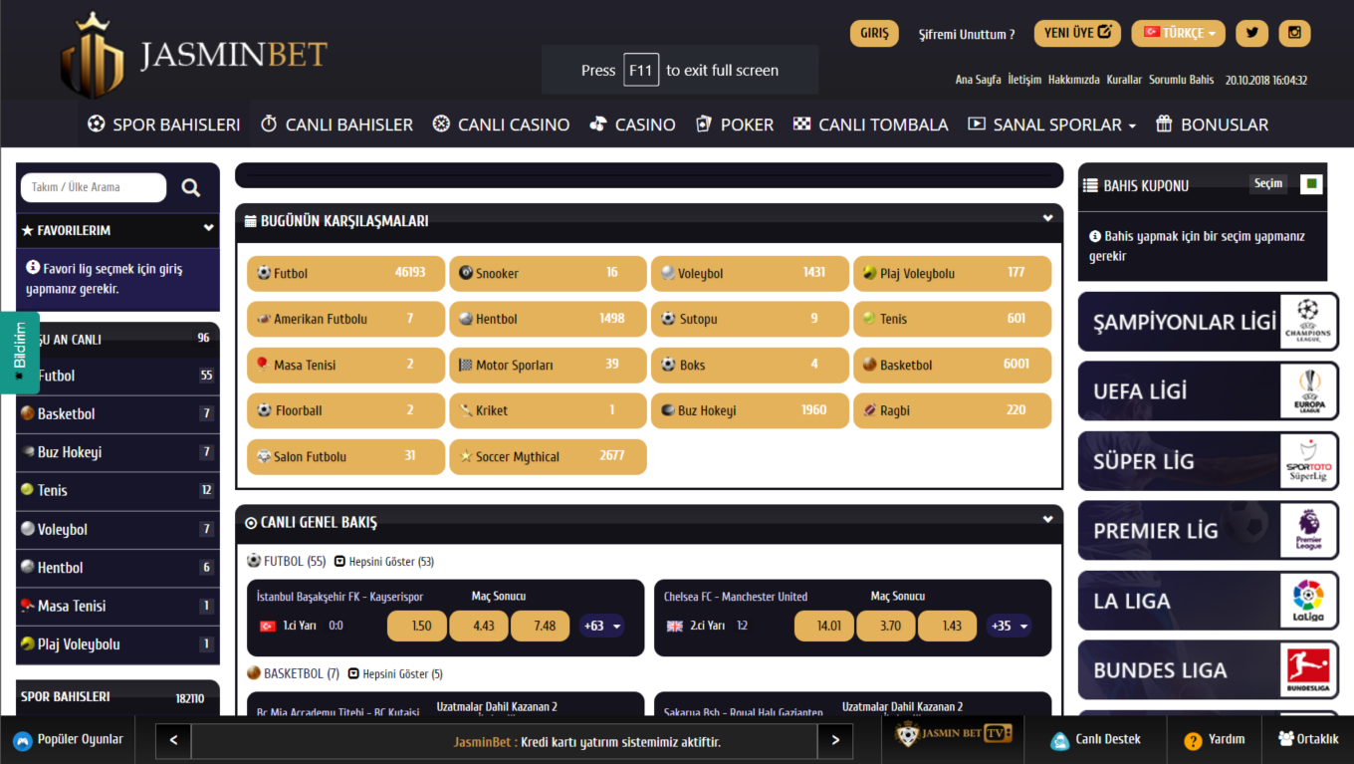Go to the Casino section
The image size is (1354, 764).
coord(632,125)
